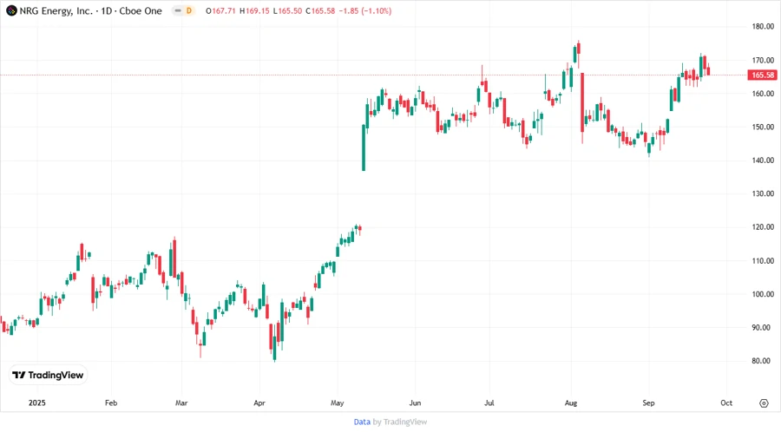Click the 90.00 price axis label
This screenshot has height=432, width=781.
(x=763, y=328)
